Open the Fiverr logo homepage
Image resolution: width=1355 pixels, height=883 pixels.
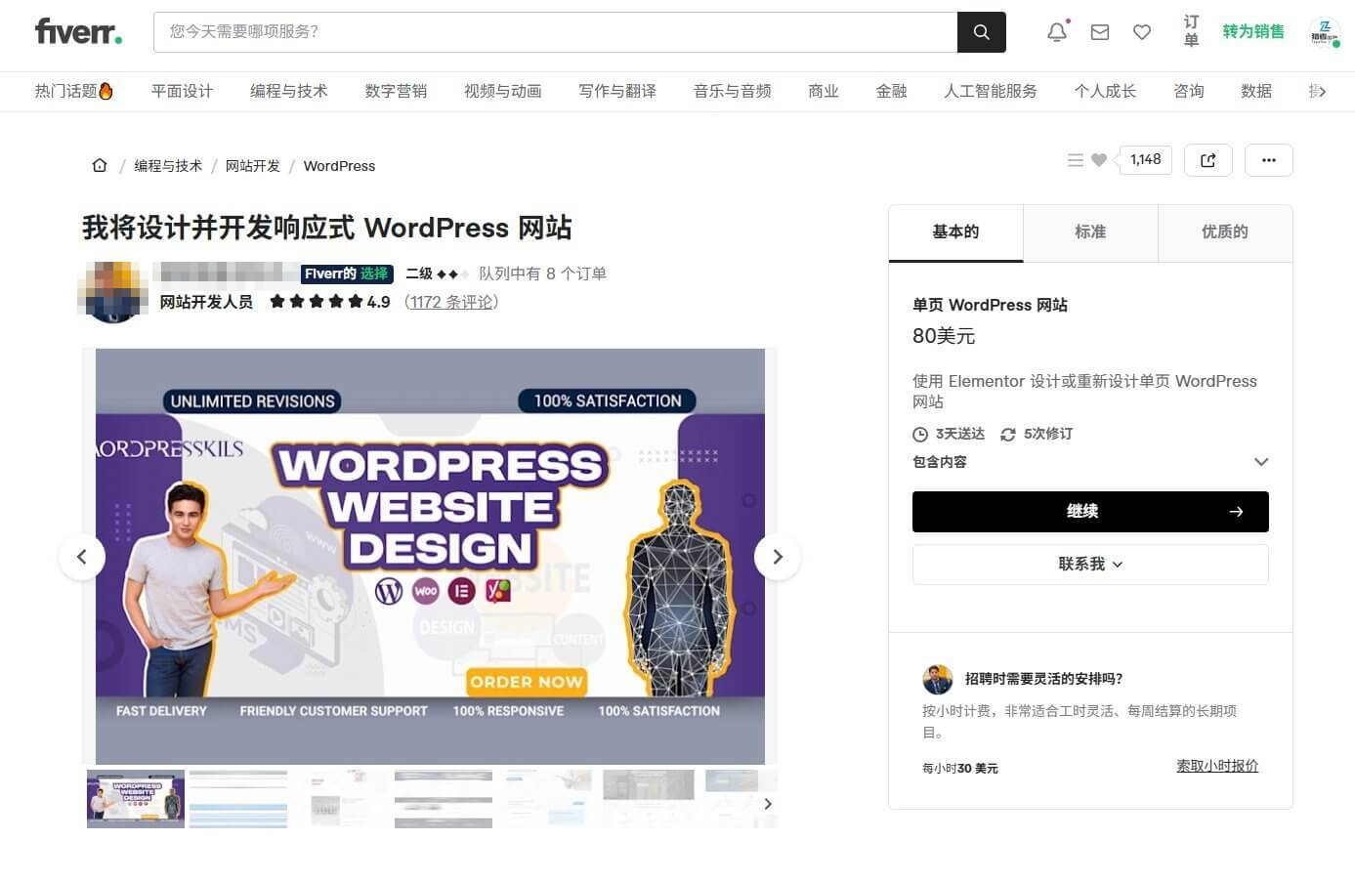(78, 32)
